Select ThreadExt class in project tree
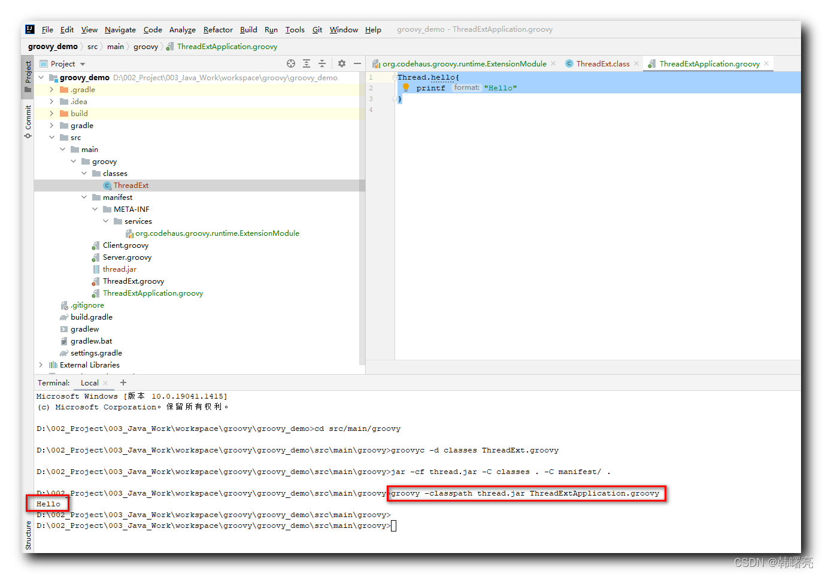Image resolution: width=822 pixels, height=574 pixels. [x=131, y=185]
